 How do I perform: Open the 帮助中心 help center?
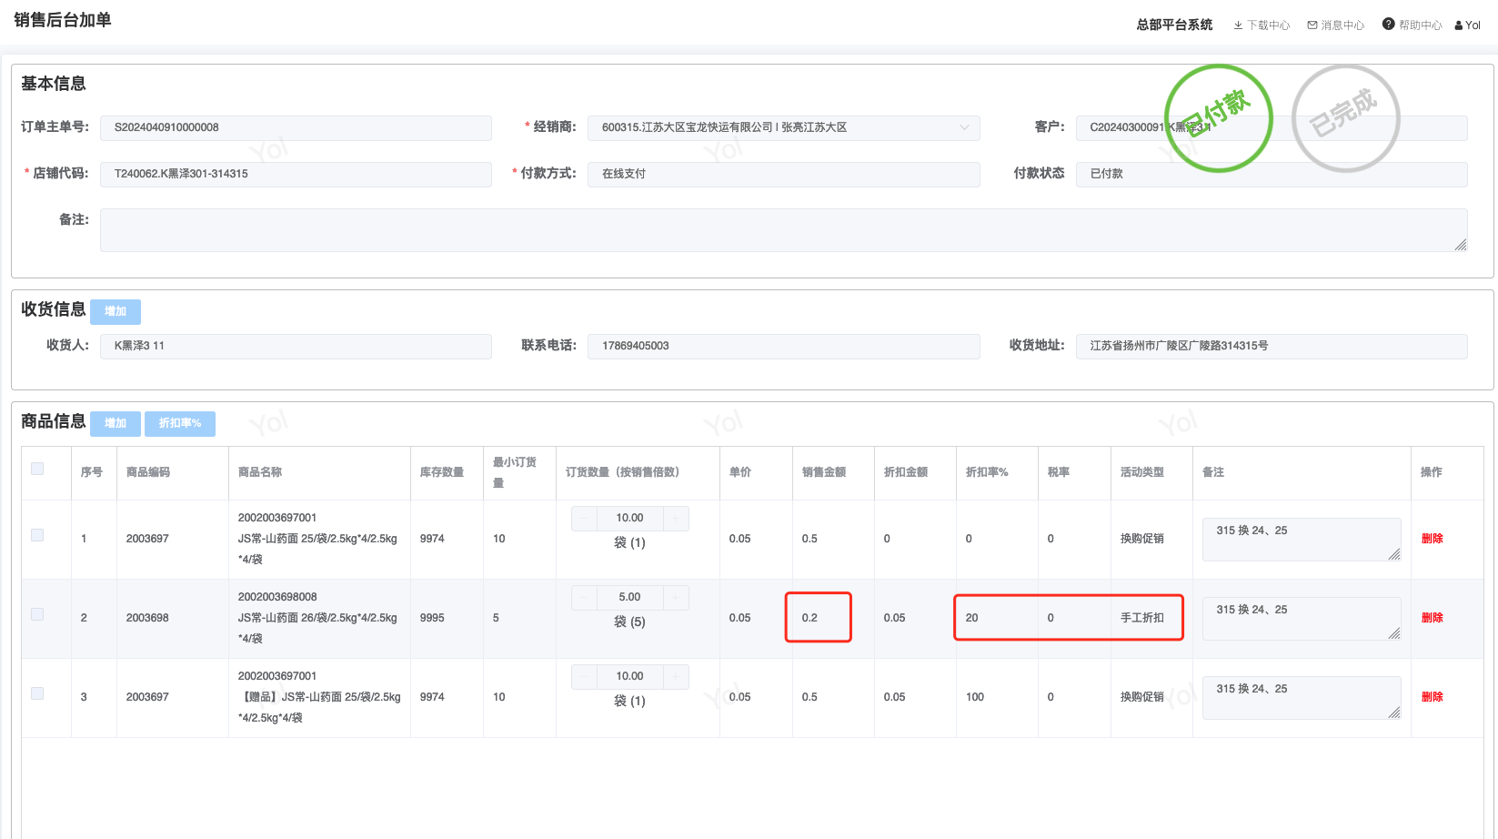pyautogui.click(x=1412, y=25)
